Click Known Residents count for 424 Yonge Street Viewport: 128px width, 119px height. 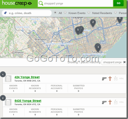pyautogui.click(x=35, y=88)
